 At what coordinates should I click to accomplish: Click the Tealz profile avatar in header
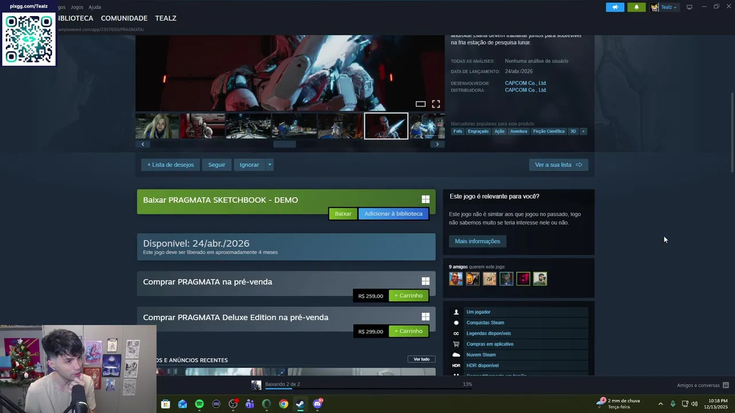coord(655,7)
